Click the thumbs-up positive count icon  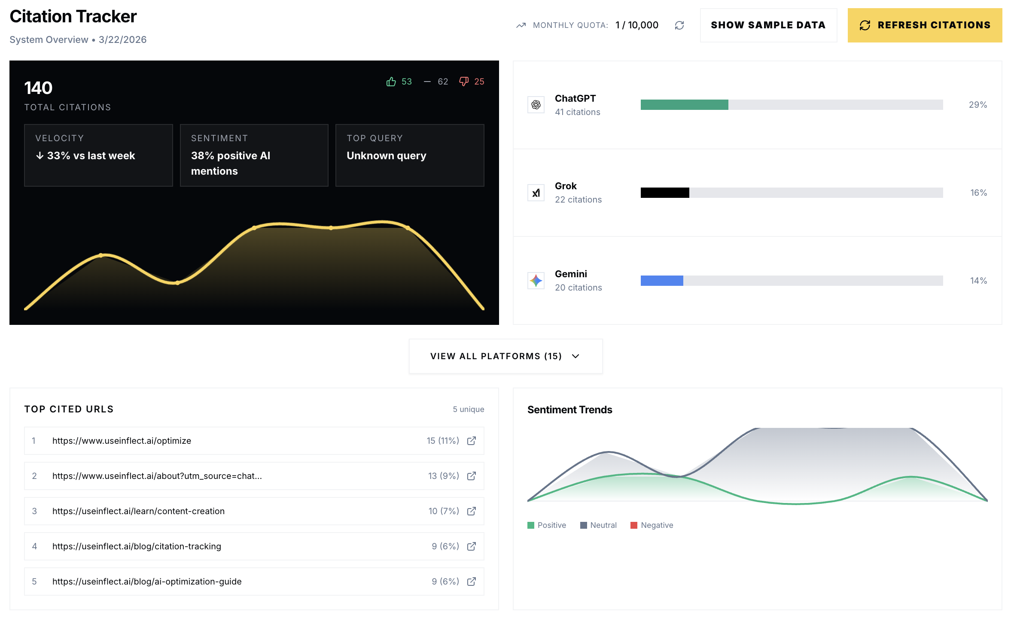tap(391, 82)
